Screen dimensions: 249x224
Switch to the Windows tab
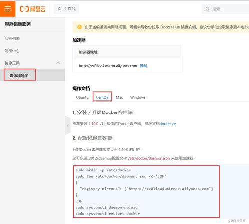[x=138, y=97]
